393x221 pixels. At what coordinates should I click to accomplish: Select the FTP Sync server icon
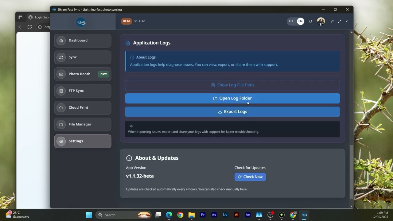[x=61, y=91]
